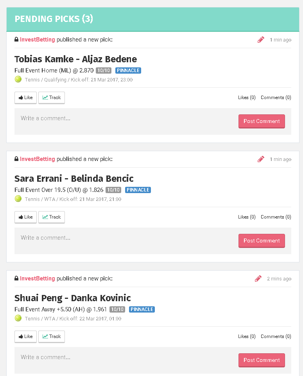Click tennis ball icon under Shuai Peng pick
Viewport: 303px width, 376px height.
click(x=18, y=318)
